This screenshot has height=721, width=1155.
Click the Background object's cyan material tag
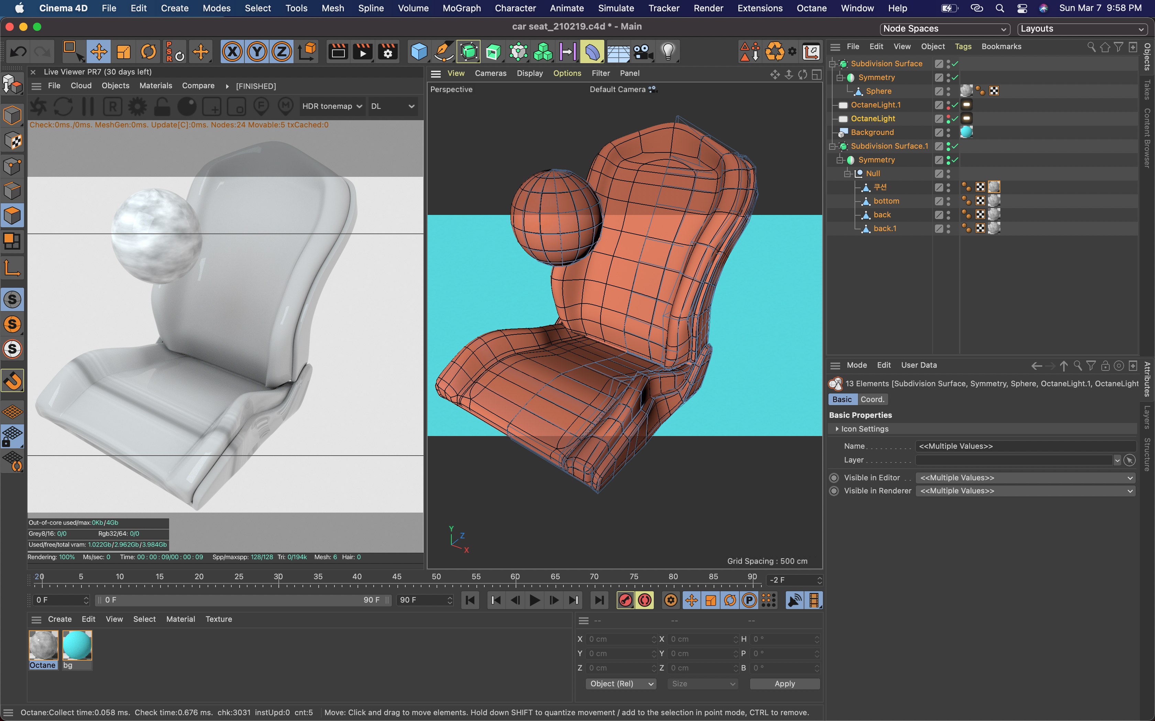coord(967,132)
